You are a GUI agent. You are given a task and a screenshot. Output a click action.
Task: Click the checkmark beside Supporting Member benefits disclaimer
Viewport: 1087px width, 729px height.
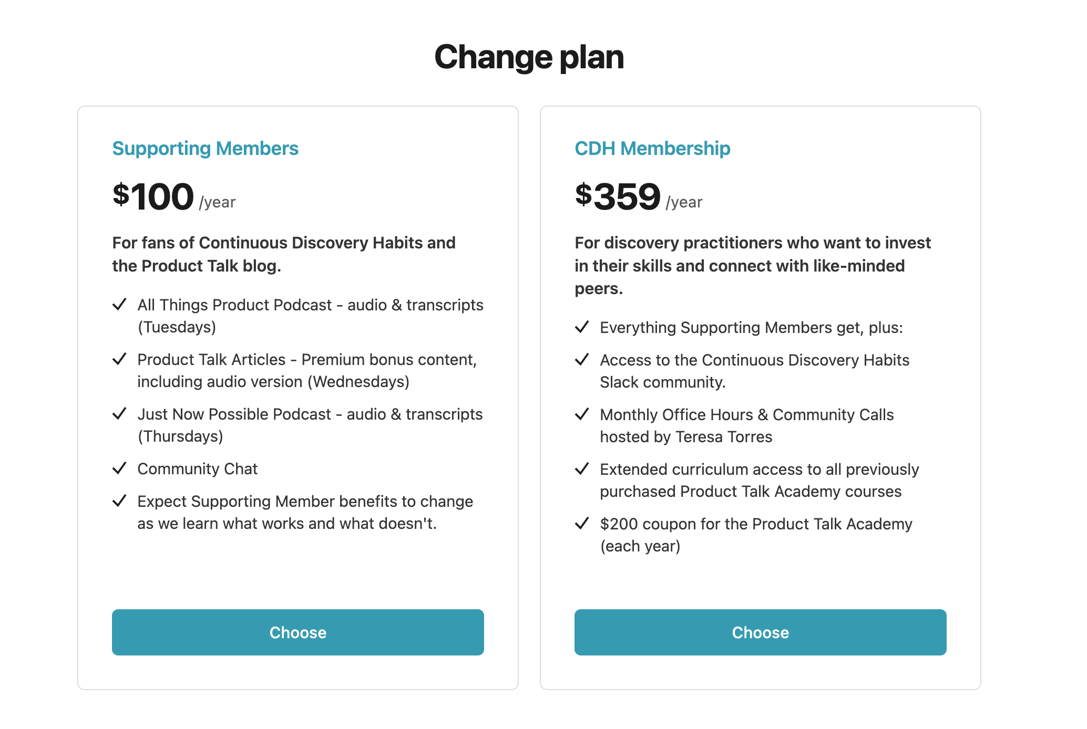coord(120,502)
